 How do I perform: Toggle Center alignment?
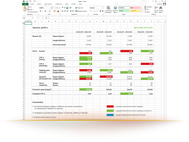pyautogui.click(x=65, y=11)
